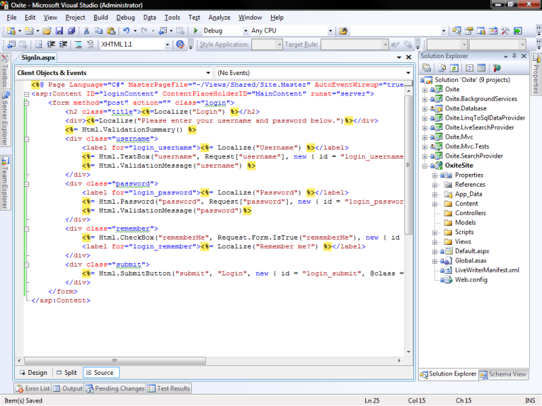This screenshot has width=542, height=406.
Task: Click the Undo arrow icon
Action: coord(126,30)
